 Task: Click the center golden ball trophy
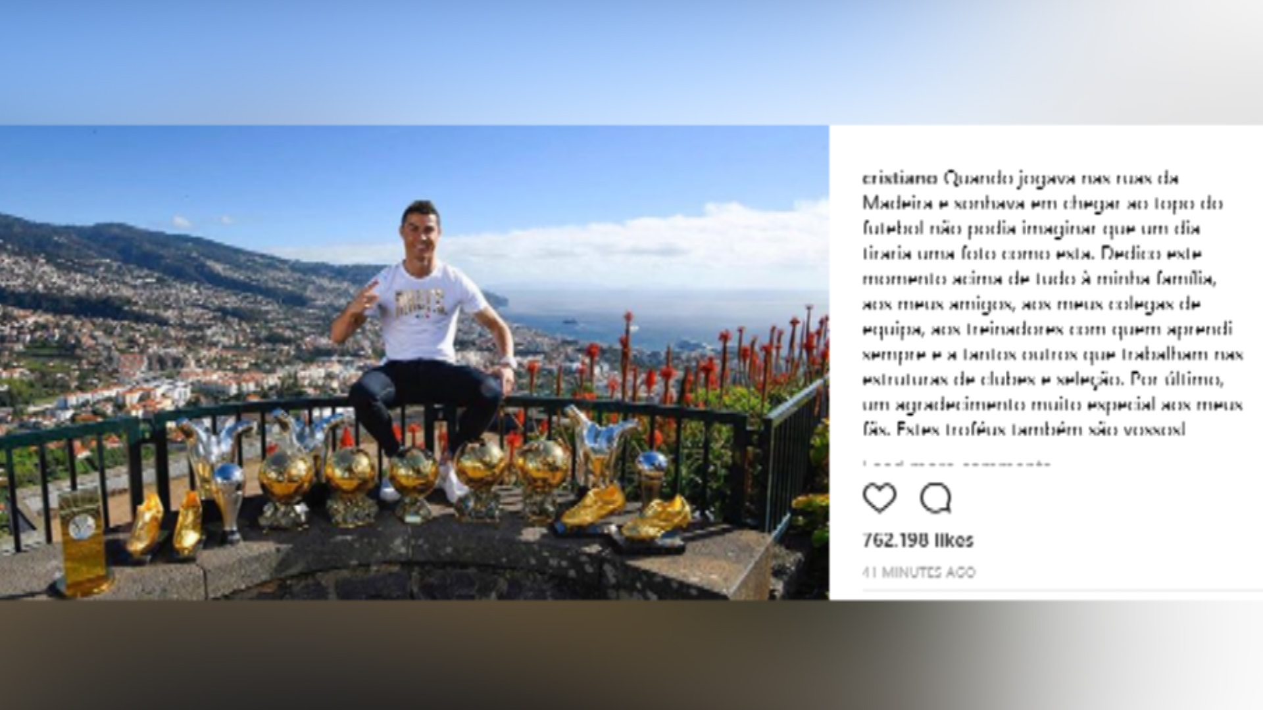pyautogui.click(x=413, y=483)
